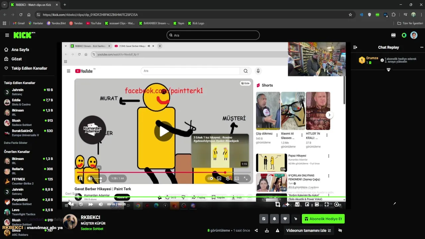The width and height of the screenshot is (425, 239).
Task: Click the crop clip icon in player
Action: [278, 204]
